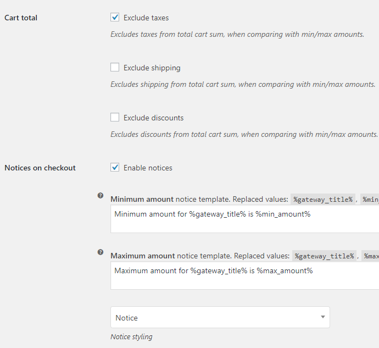Click the 'Excludes taxes from total cart sum' description

[237, 35]
